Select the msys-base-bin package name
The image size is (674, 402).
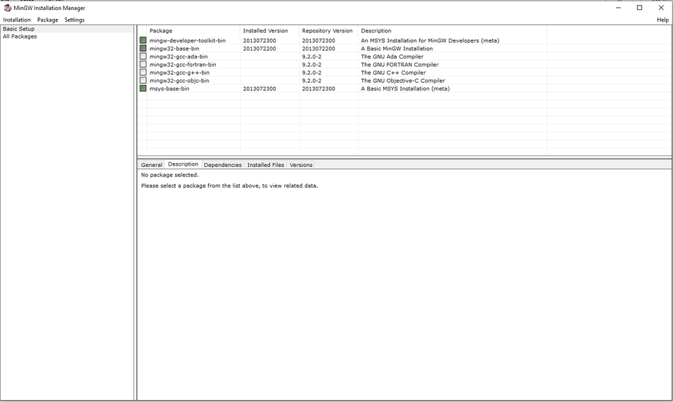pos(169,88)
